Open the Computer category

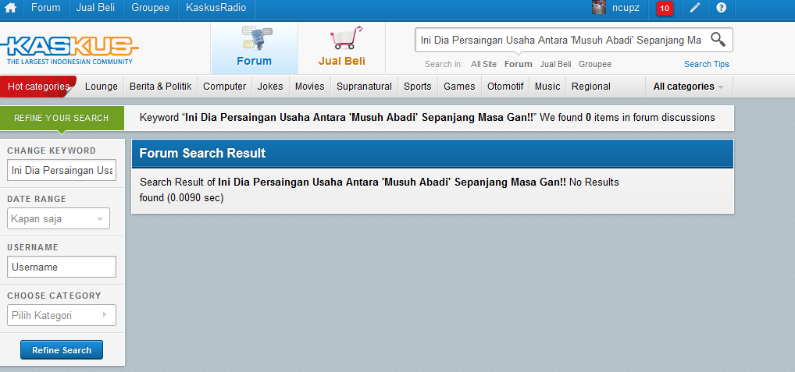pyautogui.click(x=225, y=87)
